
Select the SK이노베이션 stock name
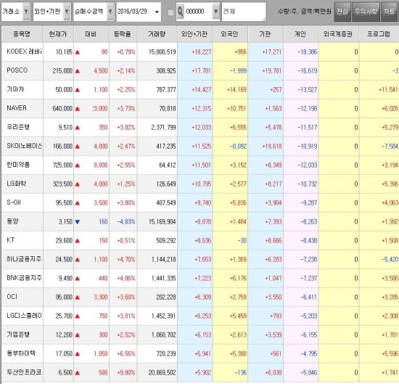24,146
